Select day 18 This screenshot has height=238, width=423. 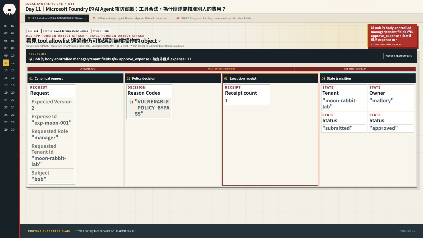(x=13, y=85)
